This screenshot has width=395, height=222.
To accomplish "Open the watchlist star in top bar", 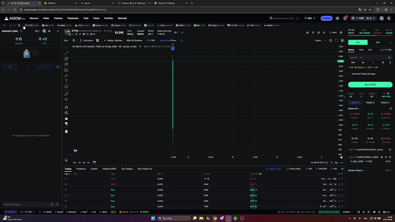I will tap(337, 18).
